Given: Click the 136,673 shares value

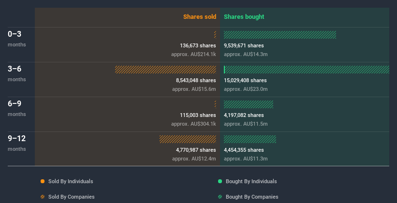Looking at the screenshot, I should pos(198,45).
